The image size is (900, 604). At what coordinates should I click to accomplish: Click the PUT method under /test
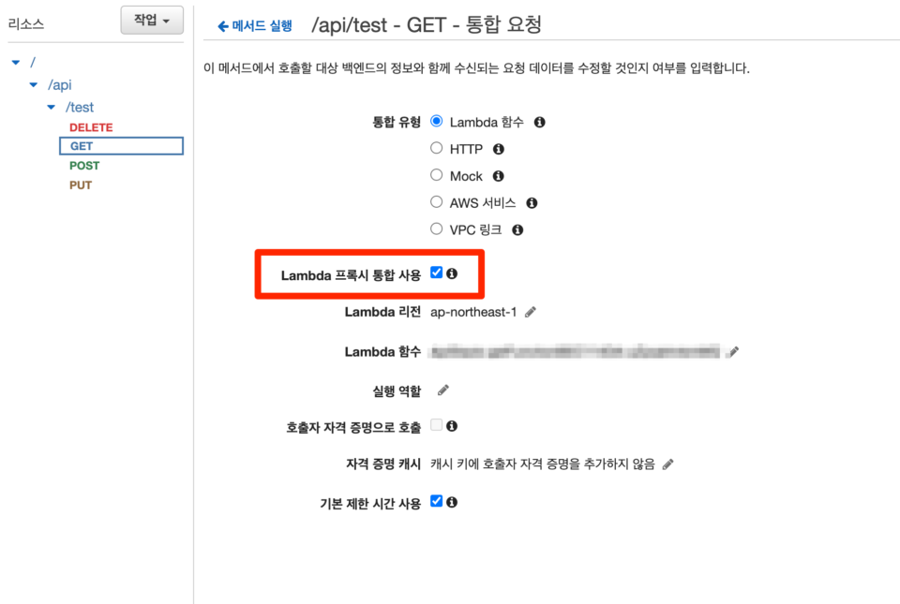81,185
